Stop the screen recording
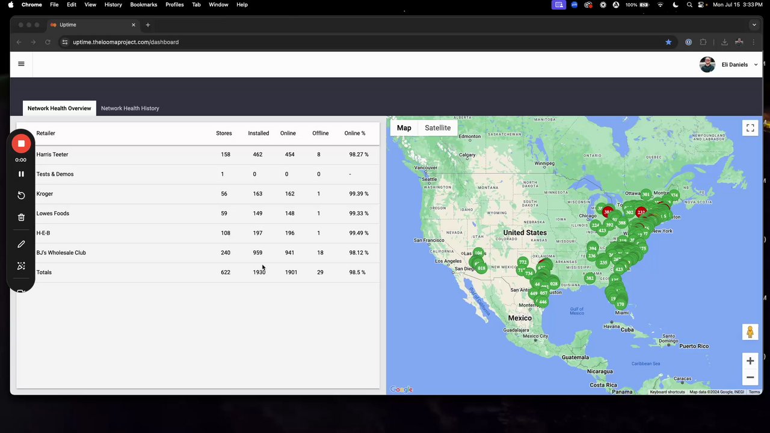770x433 pixels. point(21,143)
